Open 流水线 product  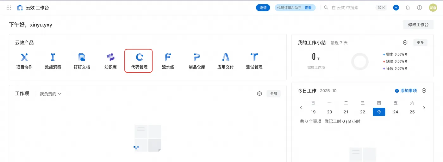coord(168,61)
